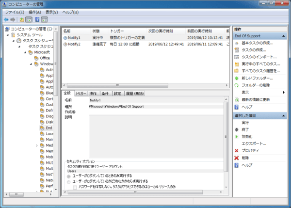291x208 pixels.
Task: Click the Notify1 task clock icon
Action: tap(65, 38)
